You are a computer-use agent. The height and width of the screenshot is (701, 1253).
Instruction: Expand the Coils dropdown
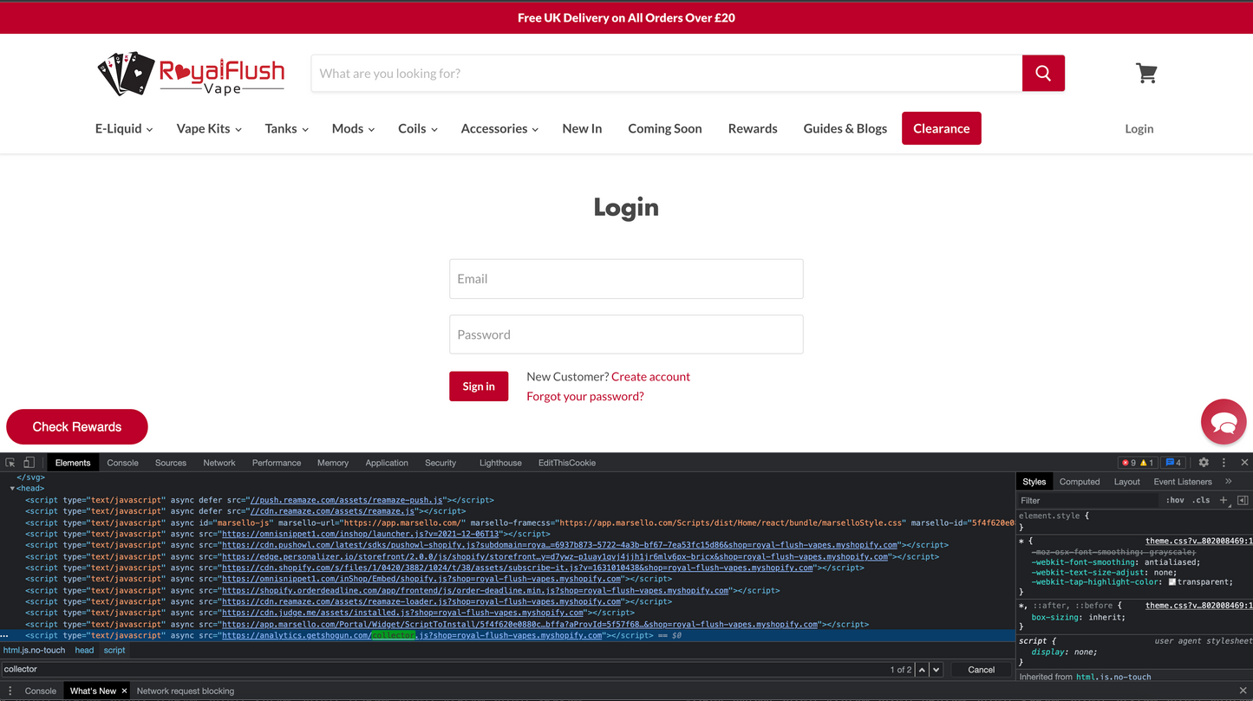point(418,128)
